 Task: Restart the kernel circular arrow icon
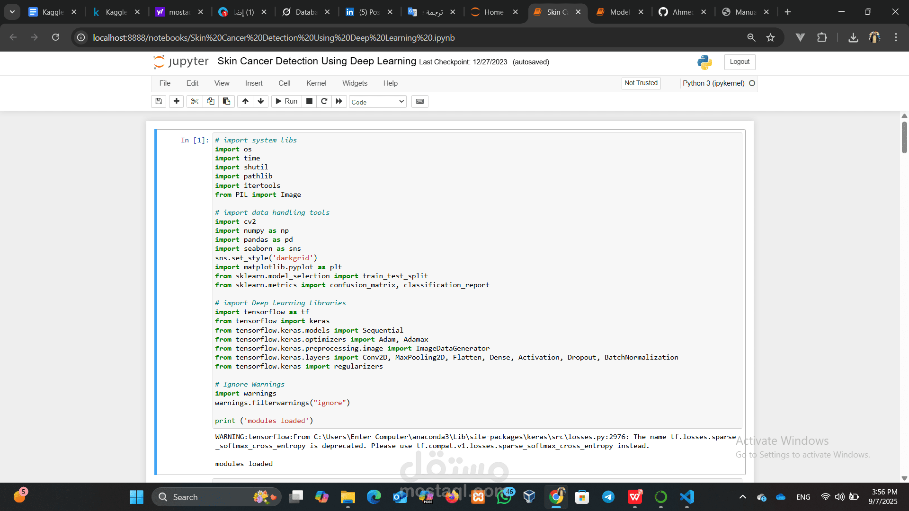(324, 101)
